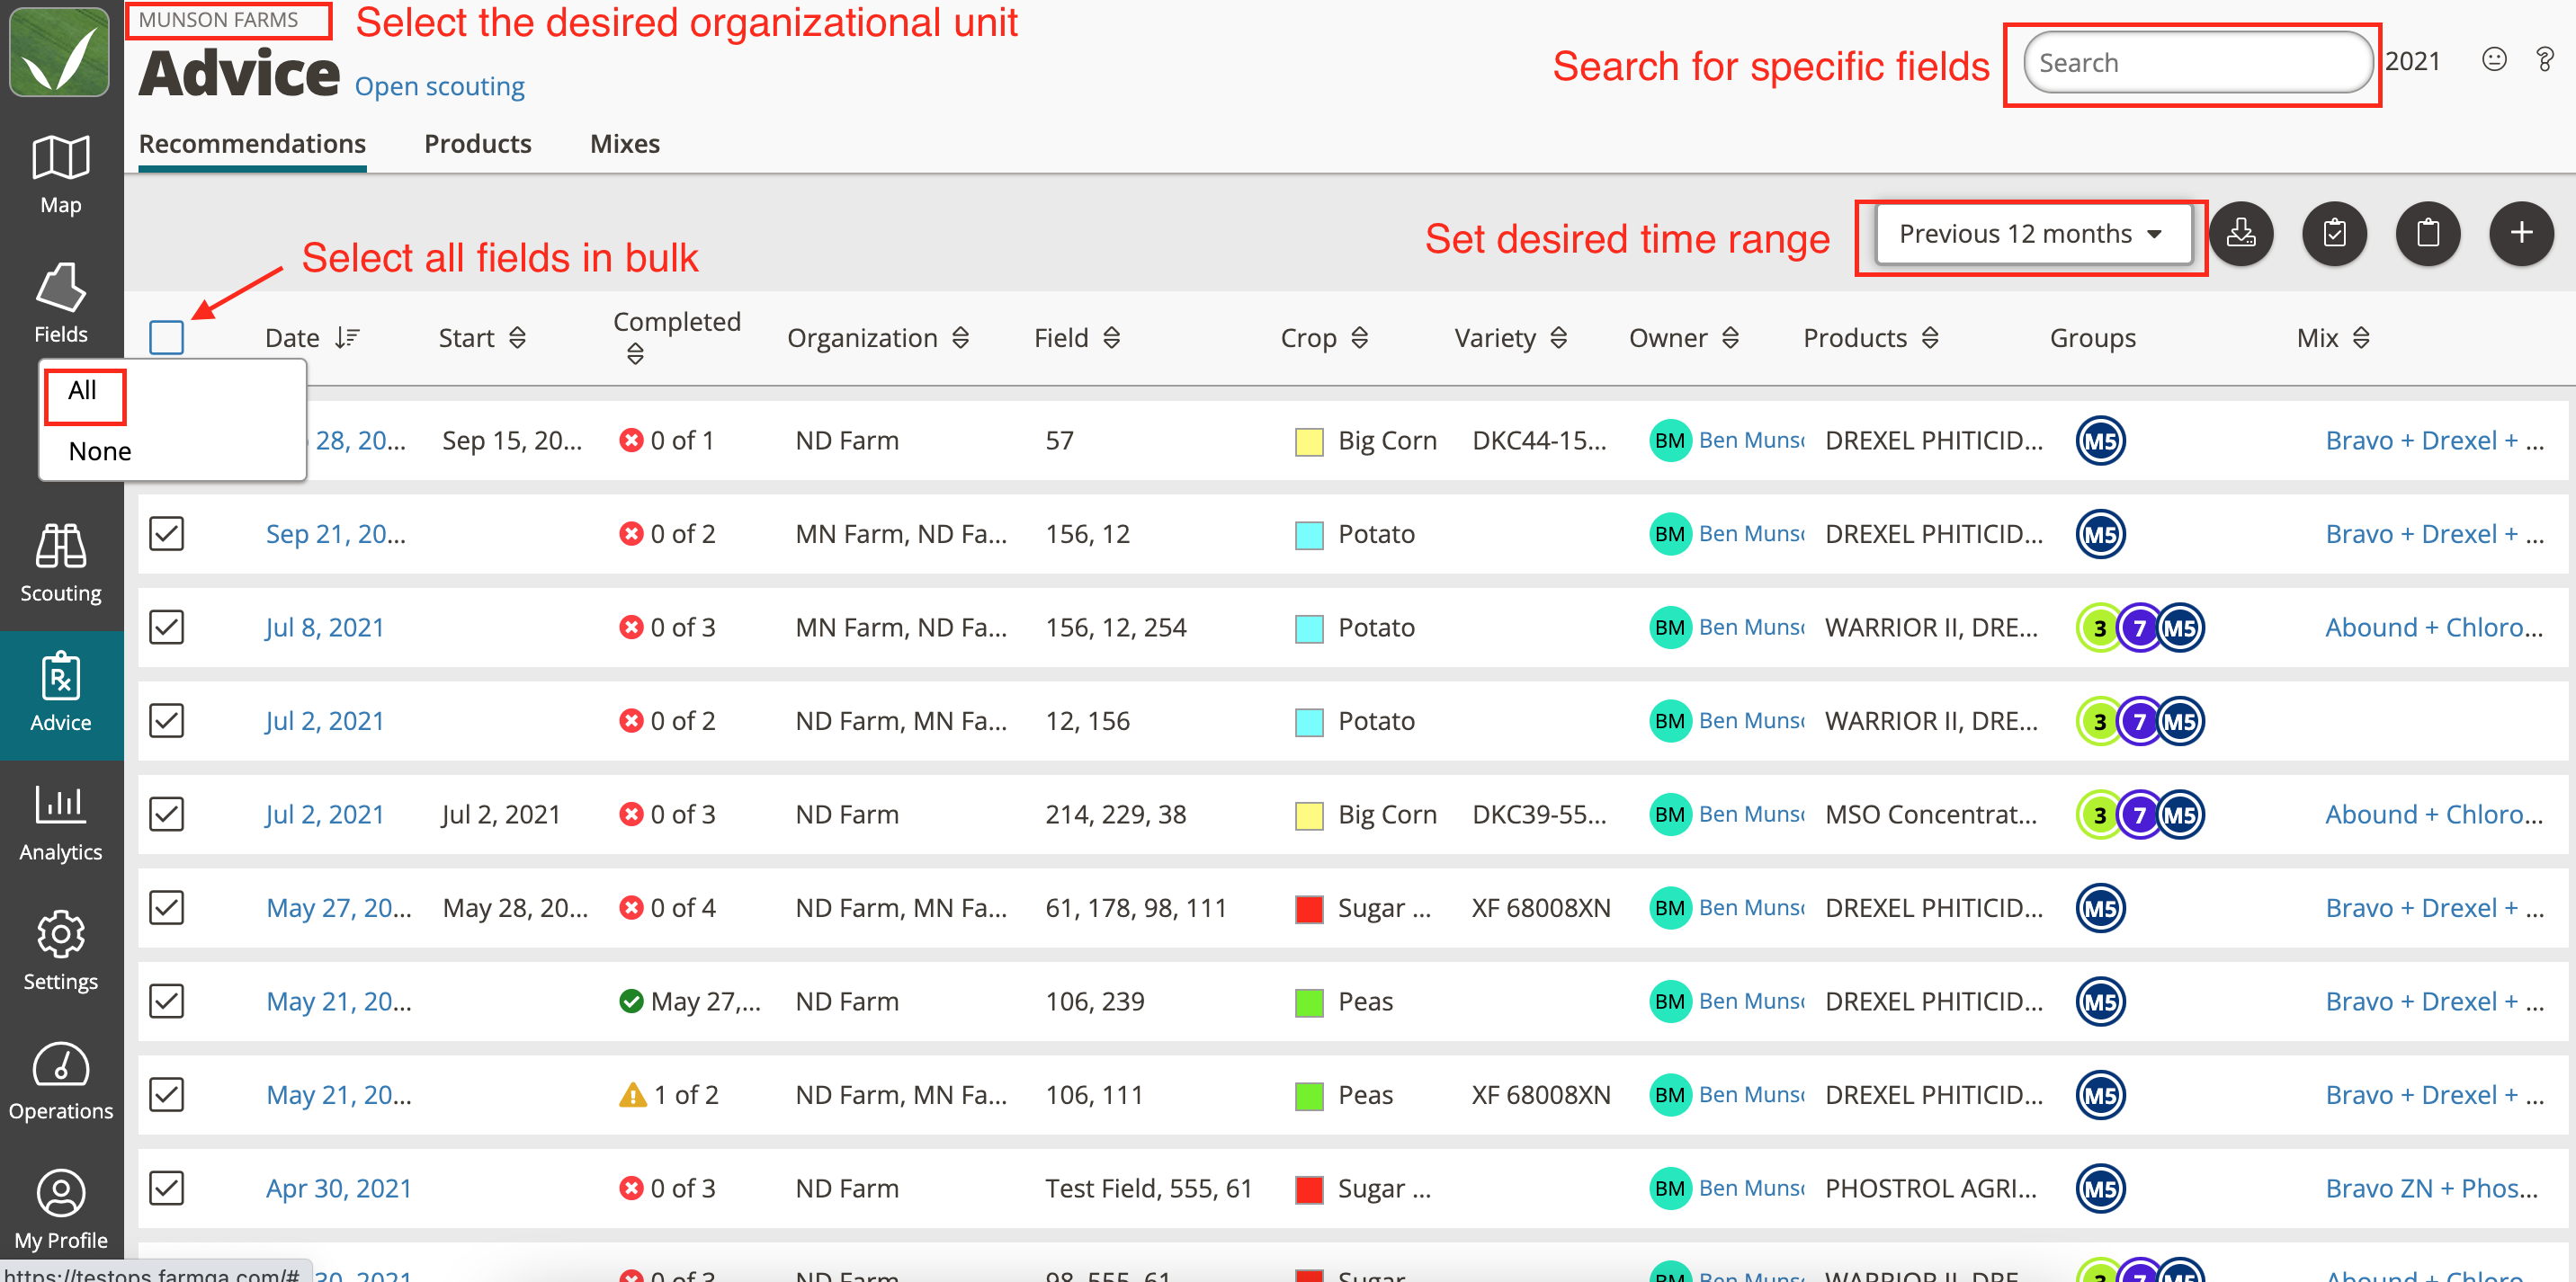Open the Apr 30, 2021 recommendation

338,1189
